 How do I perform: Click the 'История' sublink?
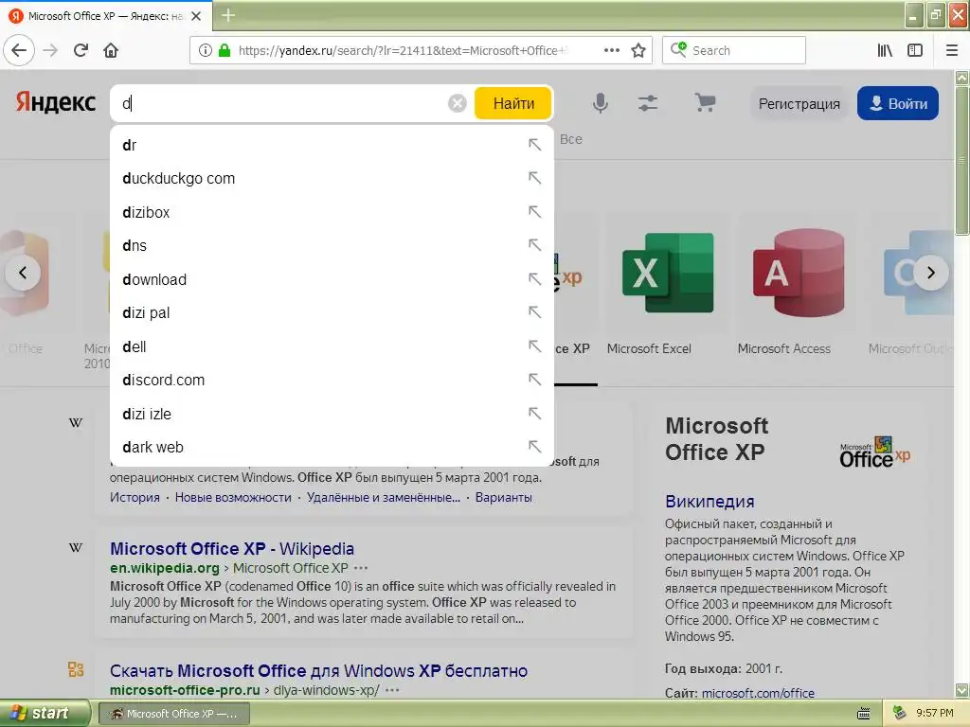point(135,497)
